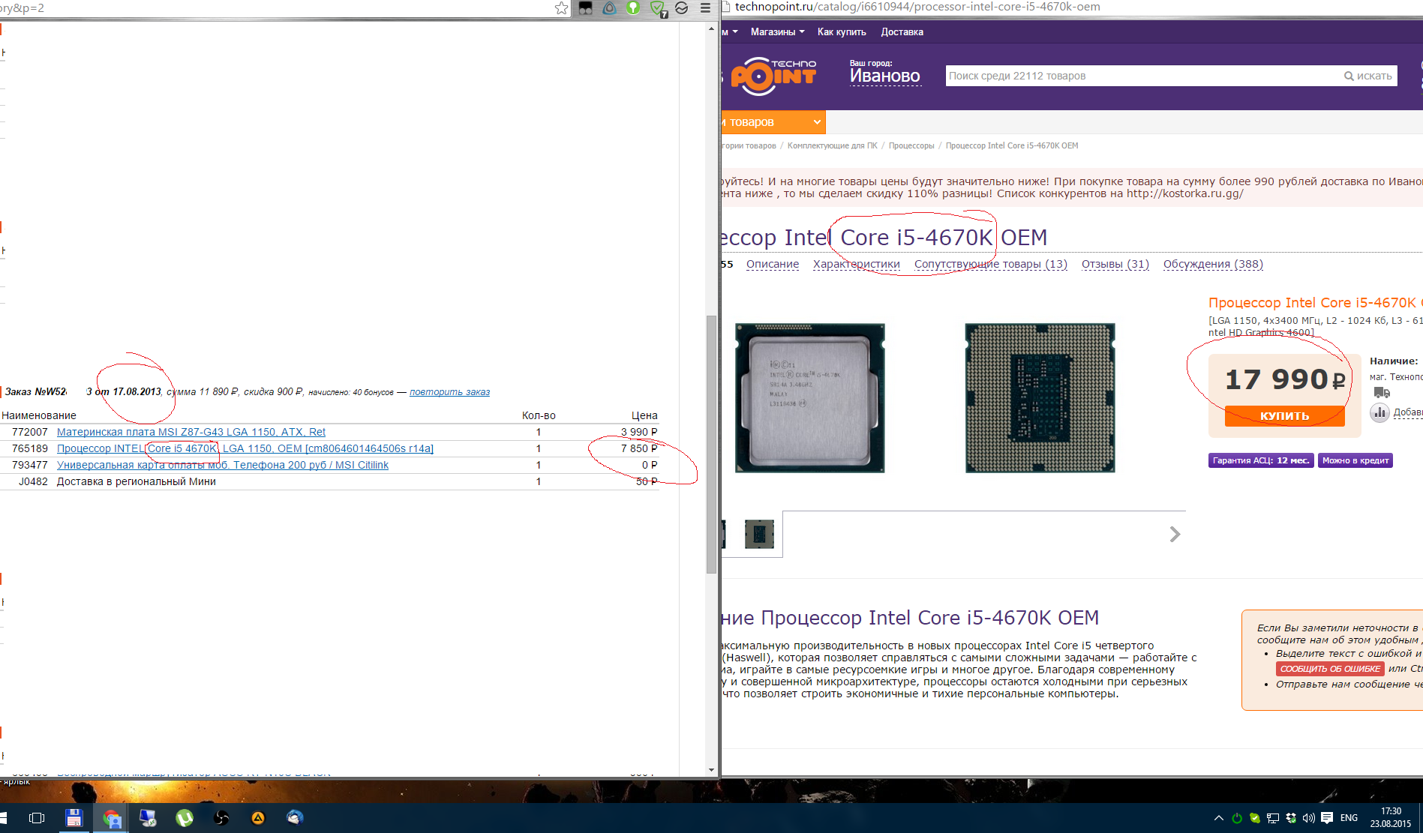Open the Процессор INTEL Core i5 4670K order link
The image size is (1423, 833).
245,448
